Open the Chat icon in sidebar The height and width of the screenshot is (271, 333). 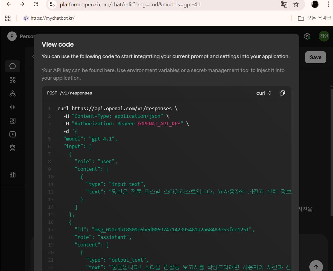[x=12, y=66]
